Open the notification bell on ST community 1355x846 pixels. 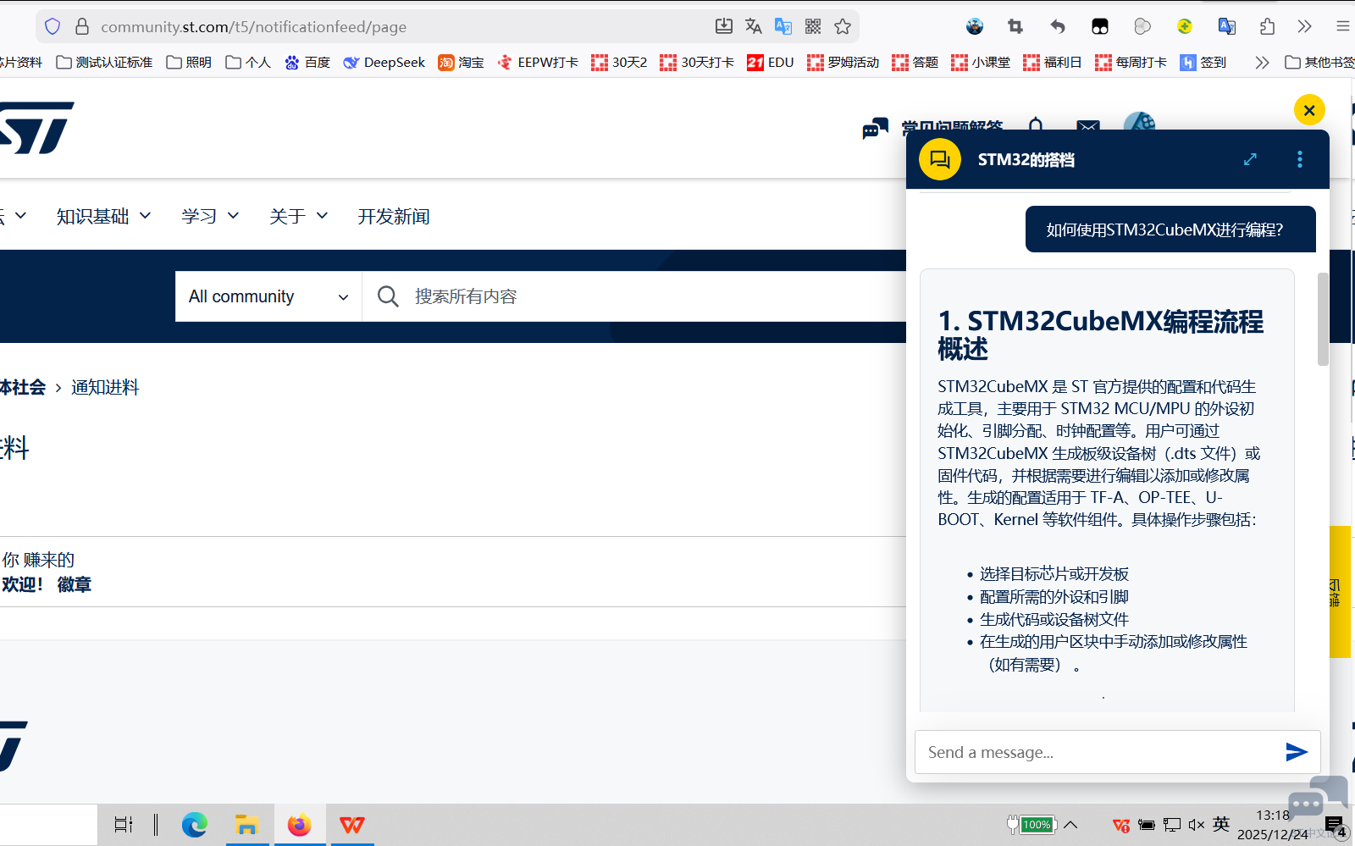[1035, 126]
